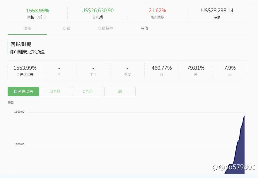This screenshot has width=258, height=178.
Task: Open the 交易品种 (Symbols) tab
Action: pos(105,28)
